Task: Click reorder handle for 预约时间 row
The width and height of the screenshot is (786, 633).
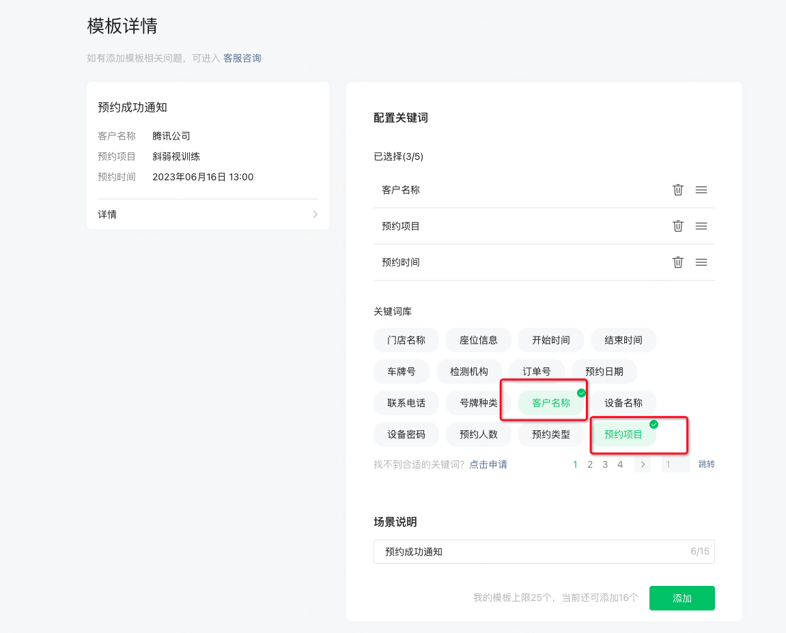Action: 701,262
